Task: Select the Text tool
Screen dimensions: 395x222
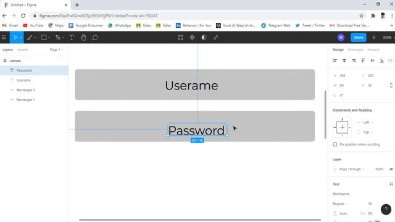Action: 72,38
